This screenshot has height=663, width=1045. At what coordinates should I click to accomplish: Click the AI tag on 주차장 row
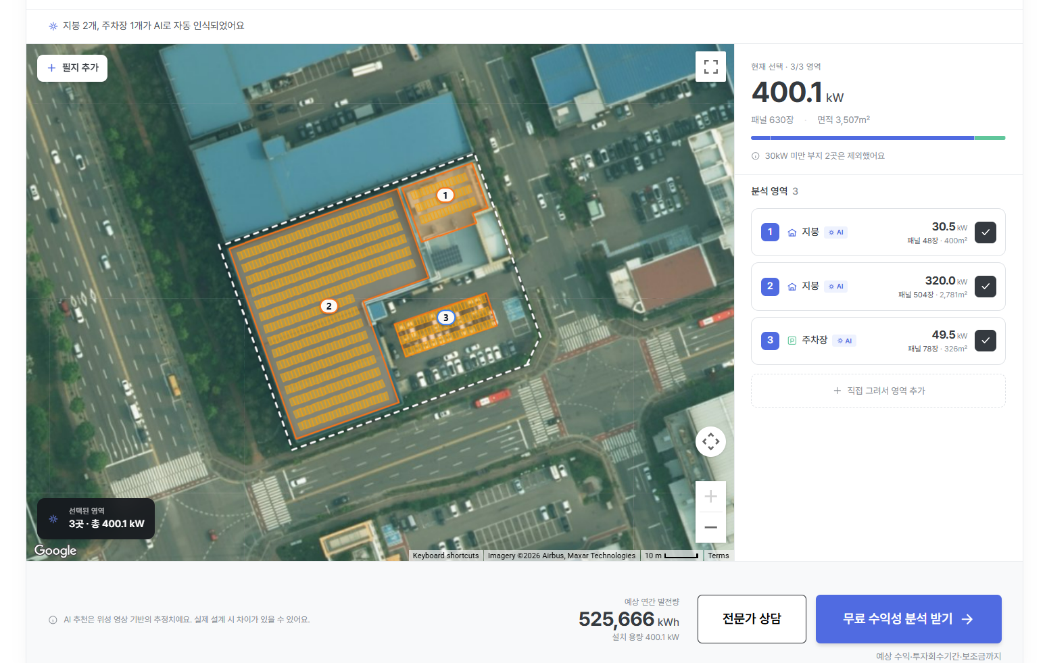[844, 341]
